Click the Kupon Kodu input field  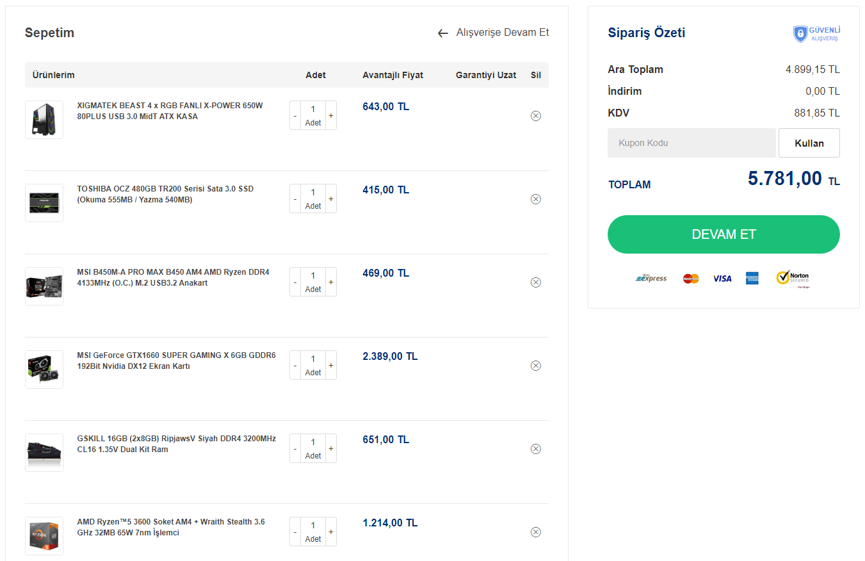click(691, 143)
